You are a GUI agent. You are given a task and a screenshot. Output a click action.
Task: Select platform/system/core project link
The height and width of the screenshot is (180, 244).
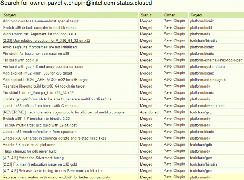(207, 67)
